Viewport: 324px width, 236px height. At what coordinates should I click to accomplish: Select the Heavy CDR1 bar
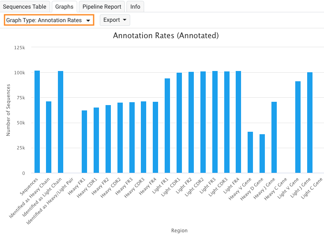tap(96, 140)
